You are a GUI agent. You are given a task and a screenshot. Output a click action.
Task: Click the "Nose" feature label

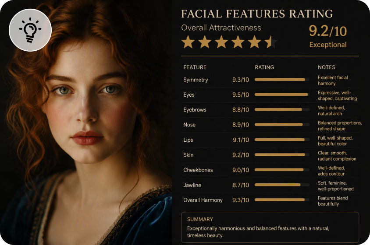(189, 125)
